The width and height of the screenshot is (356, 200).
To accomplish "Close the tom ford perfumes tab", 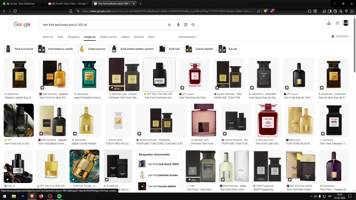I will [133, 4].
